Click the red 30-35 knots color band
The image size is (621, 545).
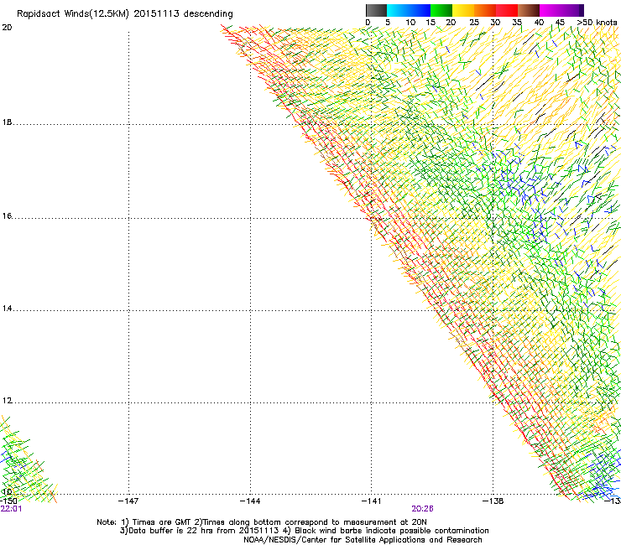(507, 10)
